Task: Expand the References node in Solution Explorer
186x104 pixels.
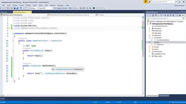Action: tap(150, 31)
